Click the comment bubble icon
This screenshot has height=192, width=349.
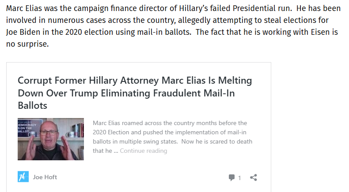coord(231,177)
